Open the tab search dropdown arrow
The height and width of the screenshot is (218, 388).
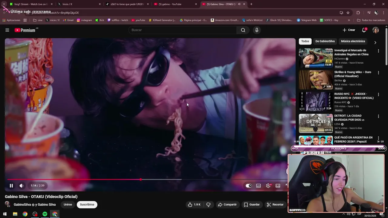click(x=4, y=4)
